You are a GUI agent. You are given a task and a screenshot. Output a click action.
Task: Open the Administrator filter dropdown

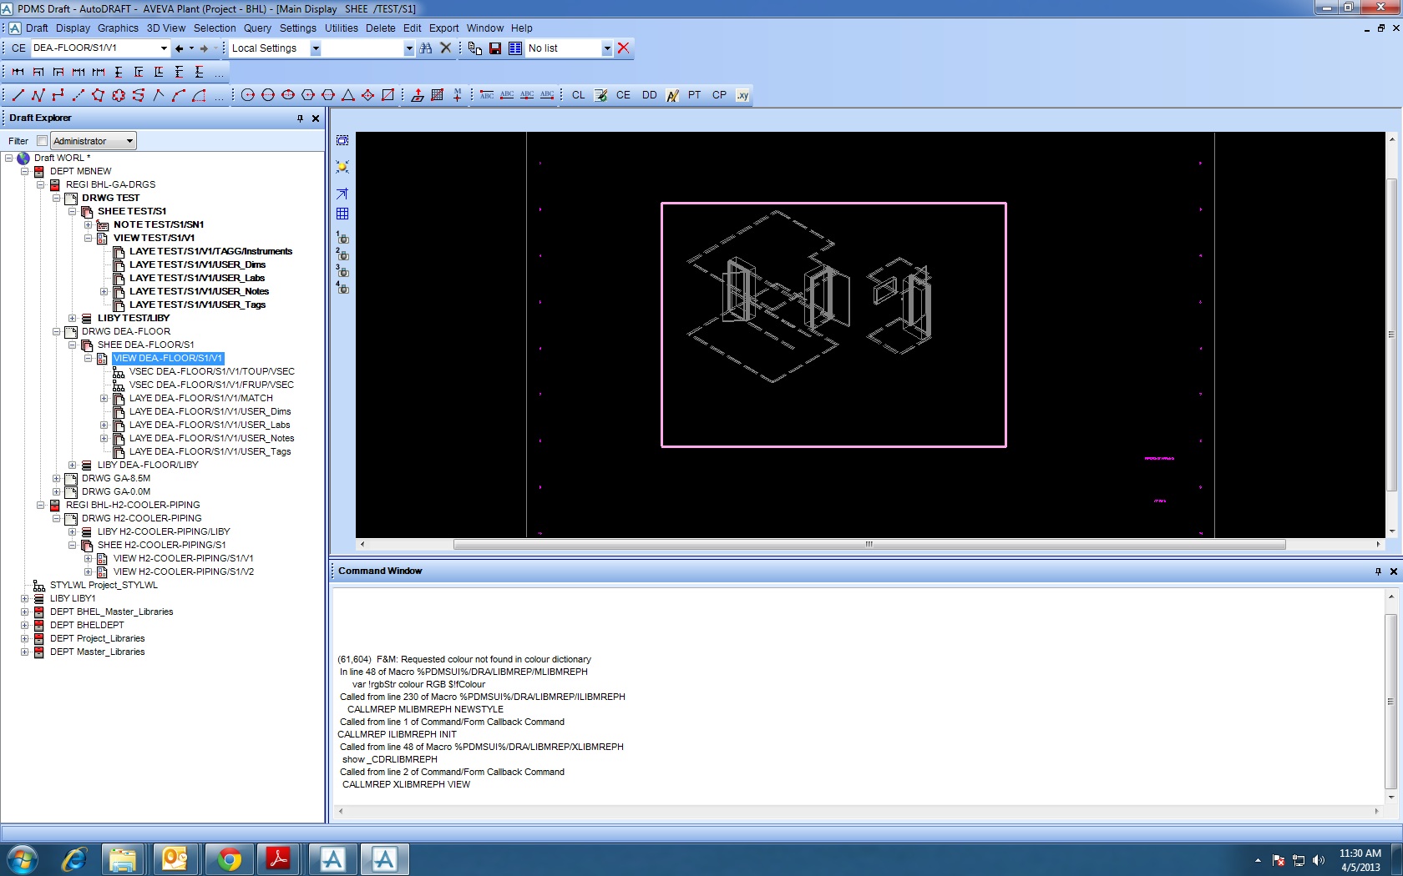pyautogui.click(x=129, y=141)
